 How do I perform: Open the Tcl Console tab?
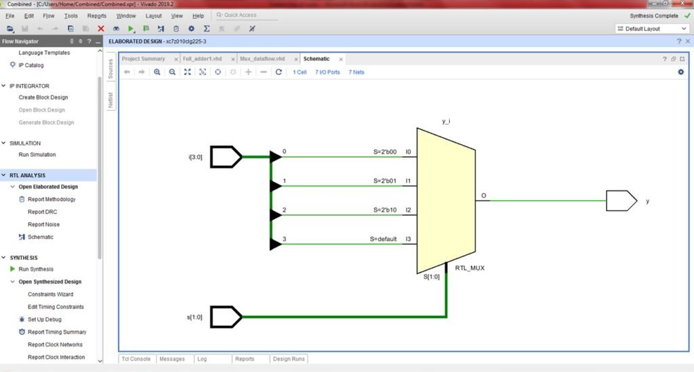point(136,358)
